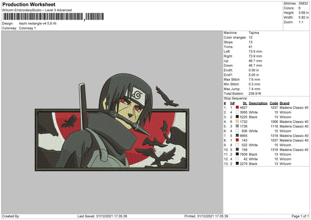Click code 1118 in the stop sequence

pyautogui.click(x=274, y=126)
